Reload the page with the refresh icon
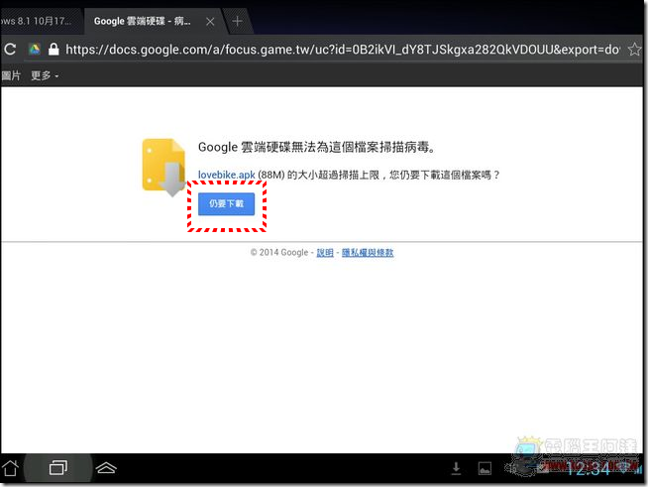 point(10,50)
